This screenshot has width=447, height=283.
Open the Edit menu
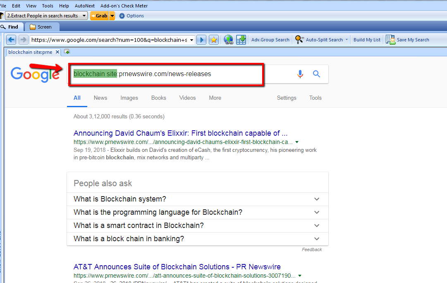(x=16, y=6)
